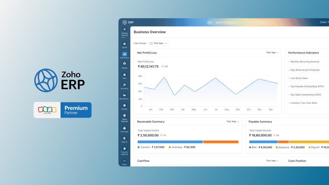This screenshot has height=185, width=329.
Task: Click the Zoho Premium Partner badge
Action: 62,110
